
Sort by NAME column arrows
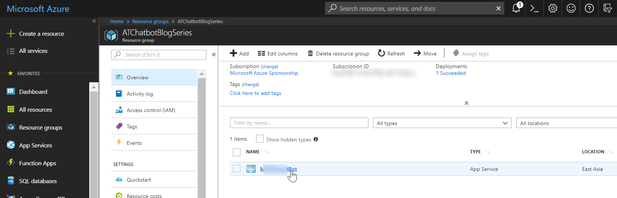coord(267,151)
